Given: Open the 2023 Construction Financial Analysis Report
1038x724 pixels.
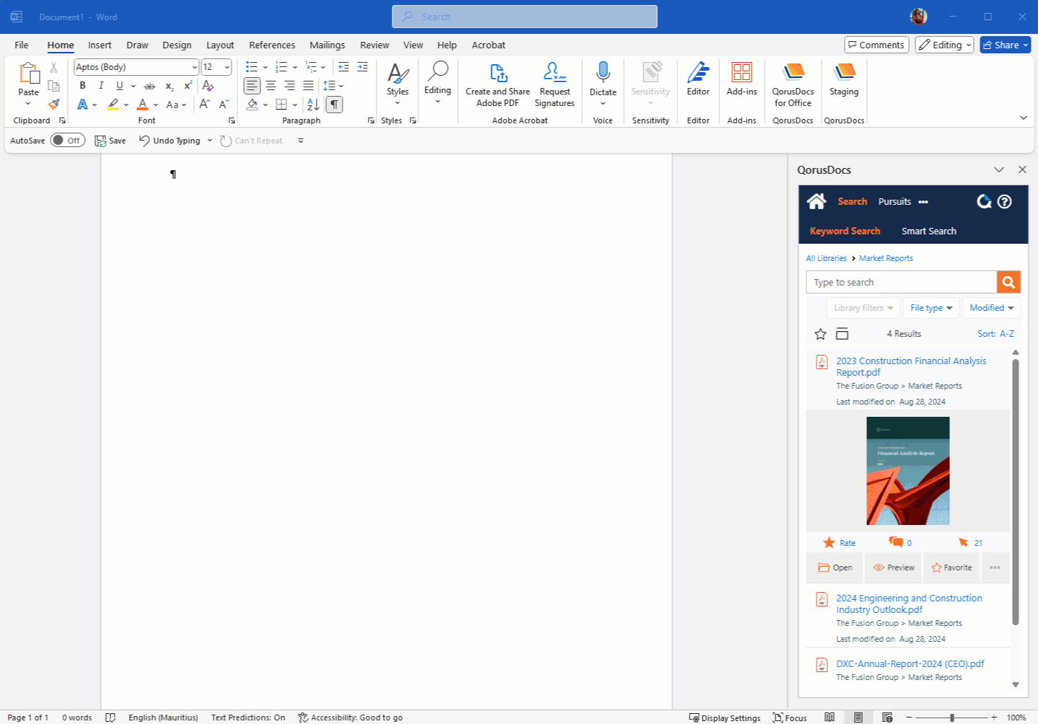Looking at the screenshot, I should coord(911,366).
